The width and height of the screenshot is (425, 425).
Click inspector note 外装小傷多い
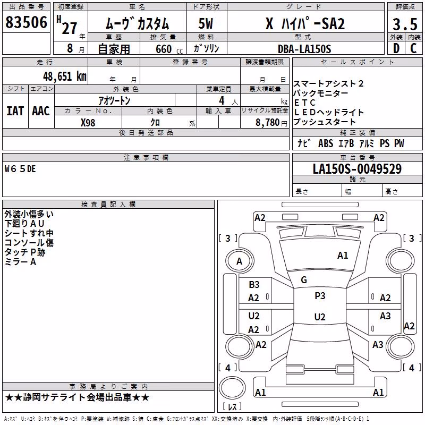[29, 214]
